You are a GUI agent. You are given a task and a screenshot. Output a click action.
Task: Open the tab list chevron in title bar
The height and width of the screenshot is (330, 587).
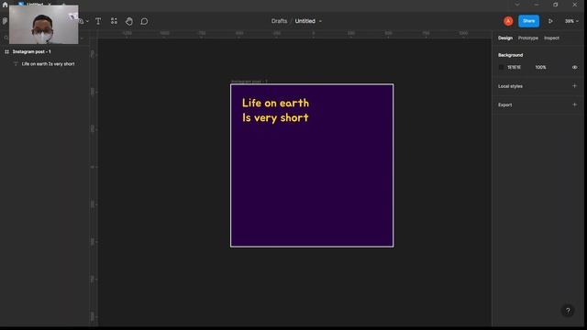tap(517, 5)
